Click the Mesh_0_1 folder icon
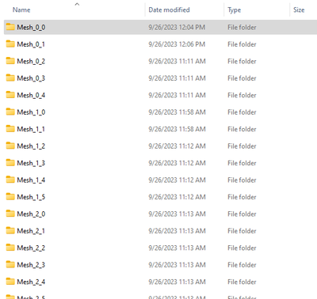 [x=10, y=44]
